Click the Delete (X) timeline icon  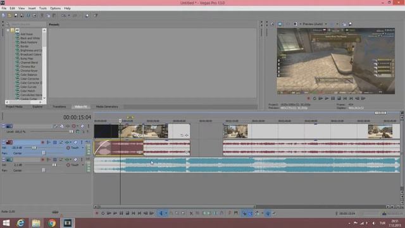(191, 213)
